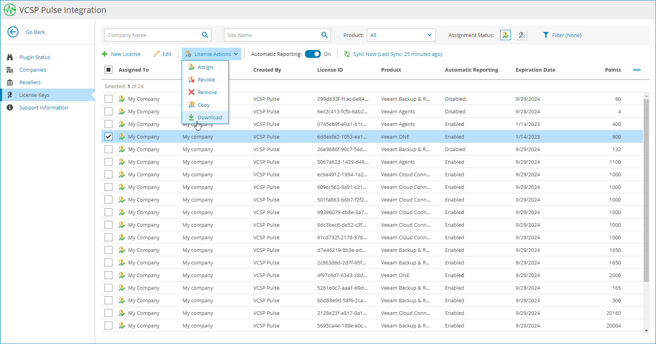Toggle the select-all checkbox in table header
Viewport: 656px width, 344px height.
[108, 70]
